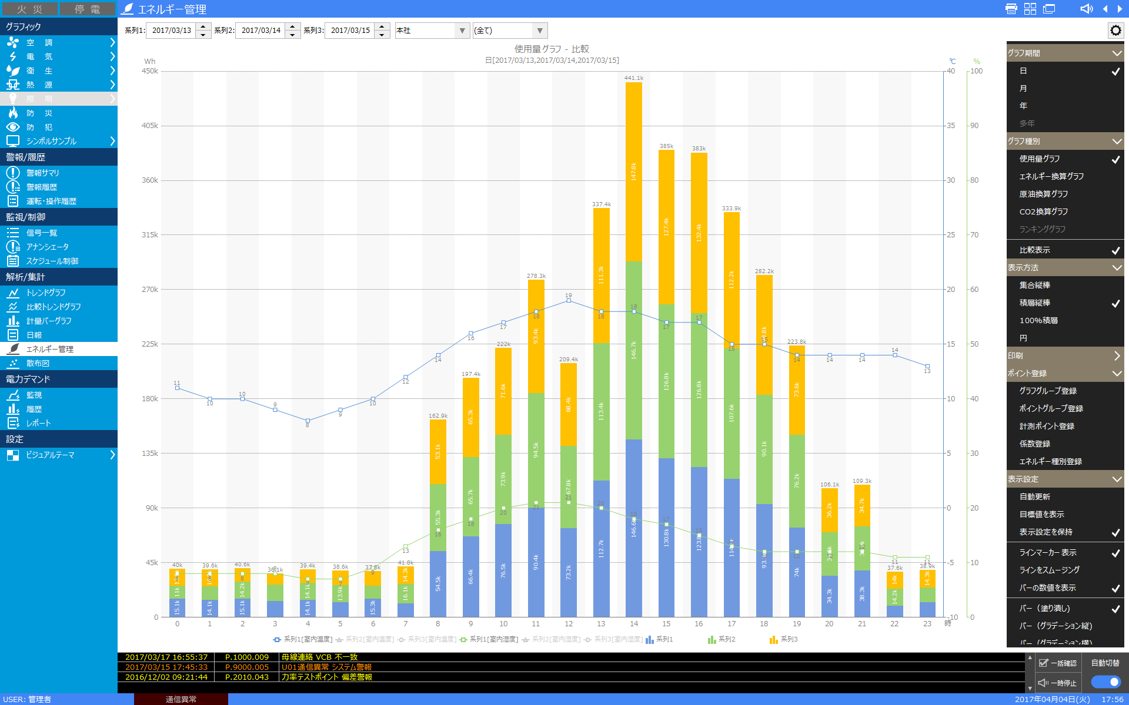Open 警報履歴 icon

coord(13,187)
